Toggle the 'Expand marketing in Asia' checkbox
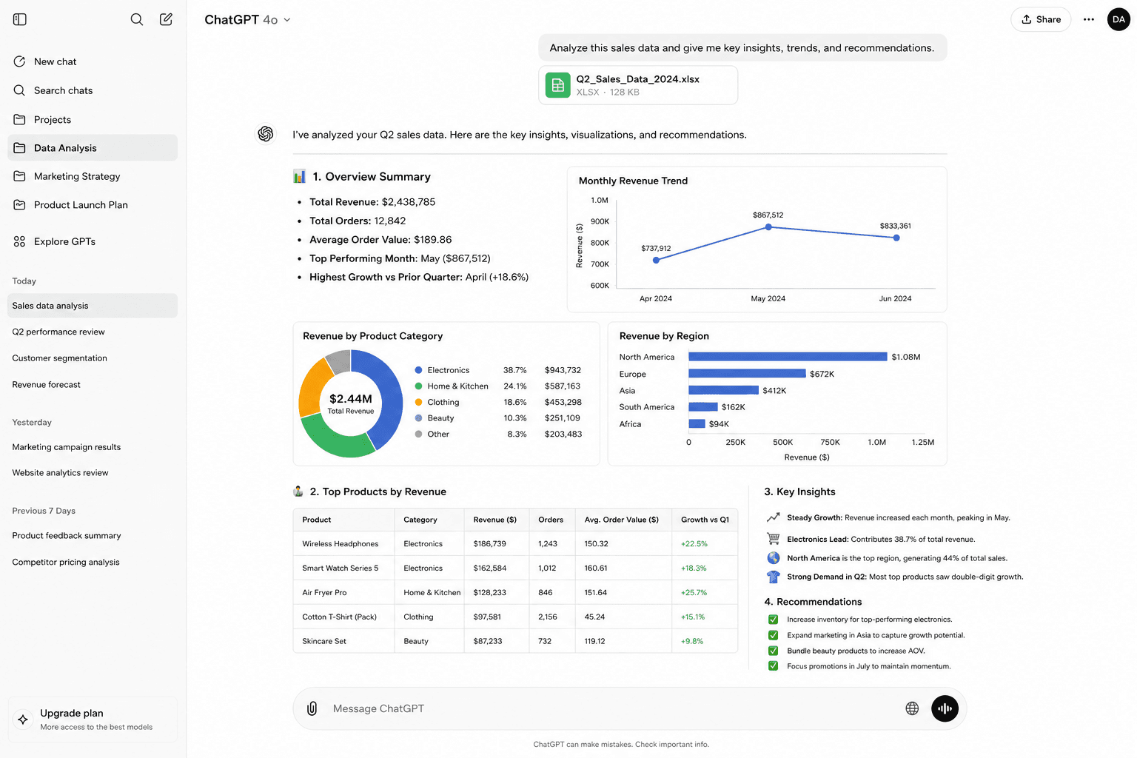 pyautogui.click(x=774, y=635)
